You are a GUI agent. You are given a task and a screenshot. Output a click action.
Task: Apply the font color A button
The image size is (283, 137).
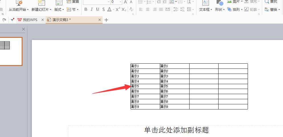point(109,9)
